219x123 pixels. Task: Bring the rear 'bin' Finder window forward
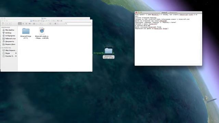45,18
